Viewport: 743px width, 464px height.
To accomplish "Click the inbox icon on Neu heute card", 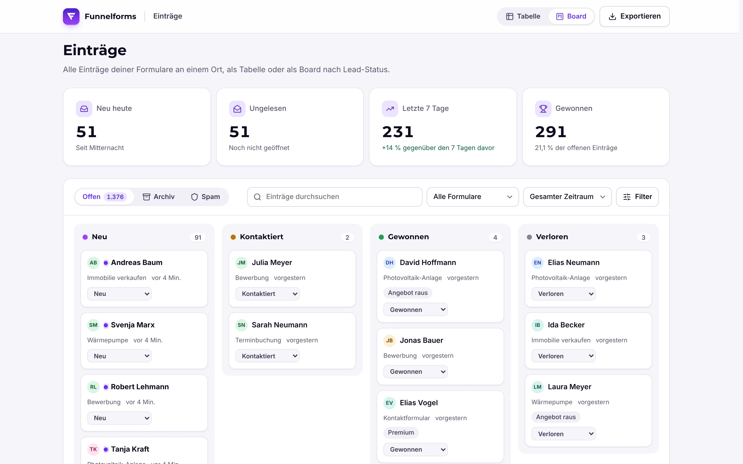I will [84, 109].
